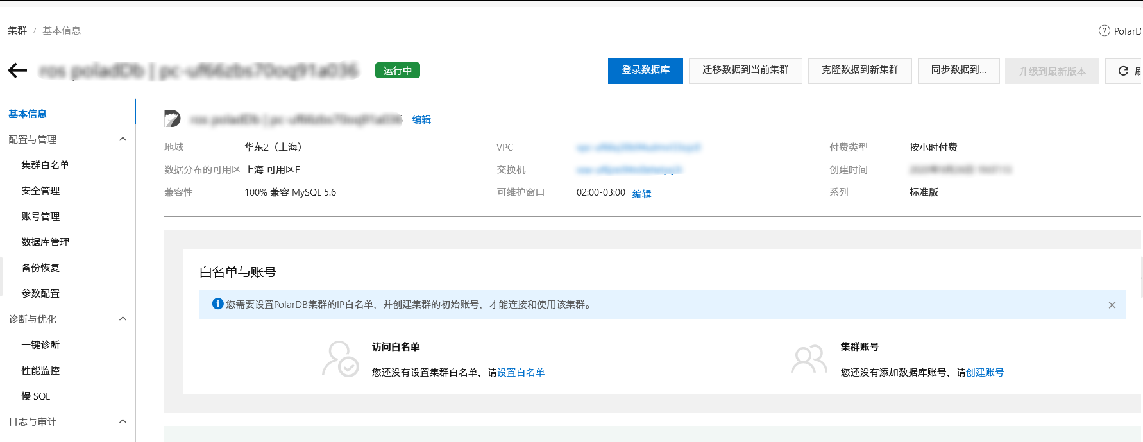Click the 登录数据库 button
Image resolution: width=1143 pixels, height=442 pixels.
pyautogui.click(x=645, y=71)
